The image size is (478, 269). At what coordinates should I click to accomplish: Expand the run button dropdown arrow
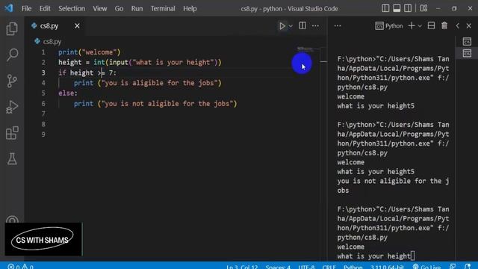pyautogui.click(x=291, y=26)
